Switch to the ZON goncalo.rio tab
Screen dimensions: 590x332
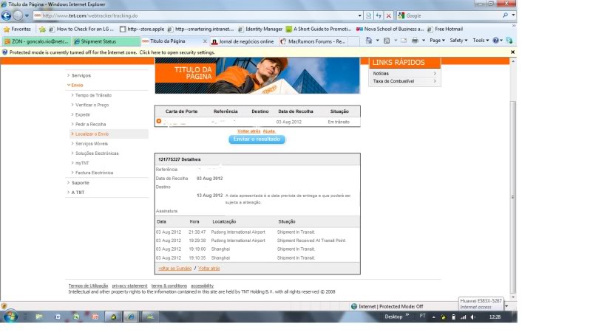click(x=36, y=41)
